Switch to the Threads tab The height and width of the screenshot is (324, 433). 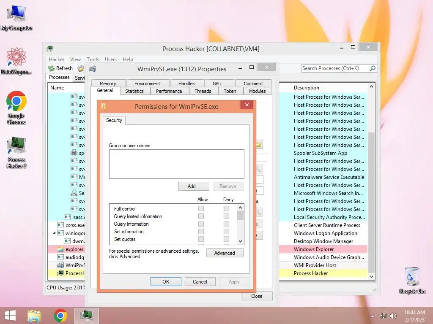203,91
